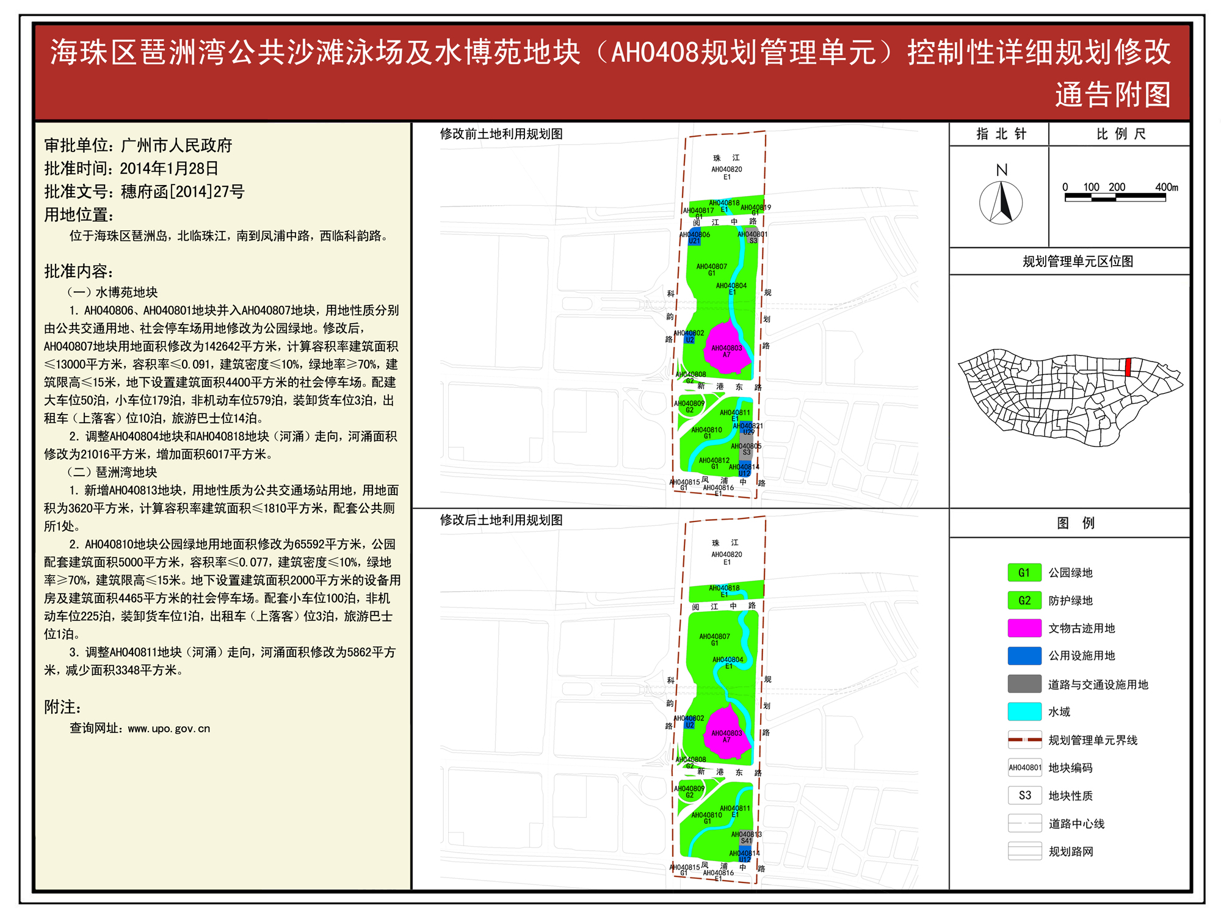The height and width of the screenshot is (916, 1221).
Task: Click the scale bar graphic
Action: pos(1115,197)
